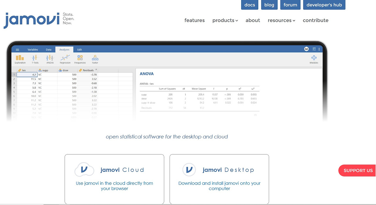
Task: Go to the forum
Action: [290, 5]
